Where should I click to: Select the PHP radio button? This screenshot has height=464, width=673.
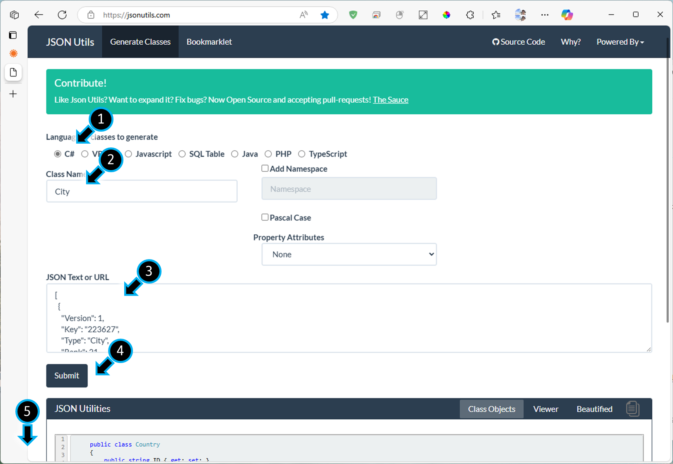268,154
